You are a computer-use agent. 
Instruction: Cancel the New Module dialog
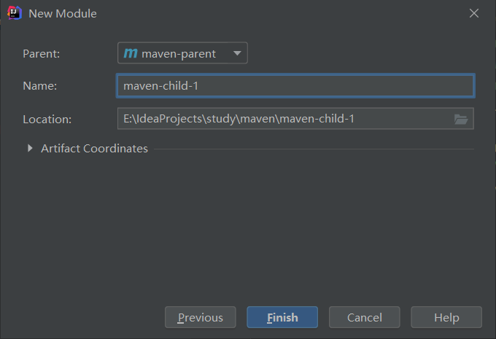(365, 317)
